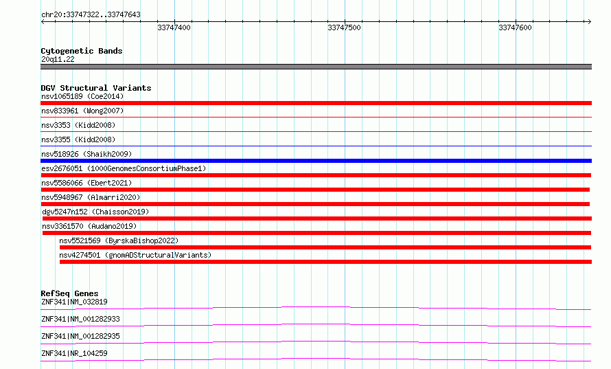The width and height of the screenshot is (611, 369).
Task: Click ruler position label 33747600
Action: click(515, 27)
